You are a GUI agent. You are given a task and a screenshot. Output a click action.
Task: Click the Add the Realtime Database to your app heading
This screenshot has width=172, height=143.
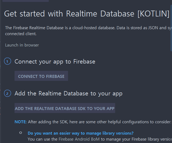click(x=68, y=94)
